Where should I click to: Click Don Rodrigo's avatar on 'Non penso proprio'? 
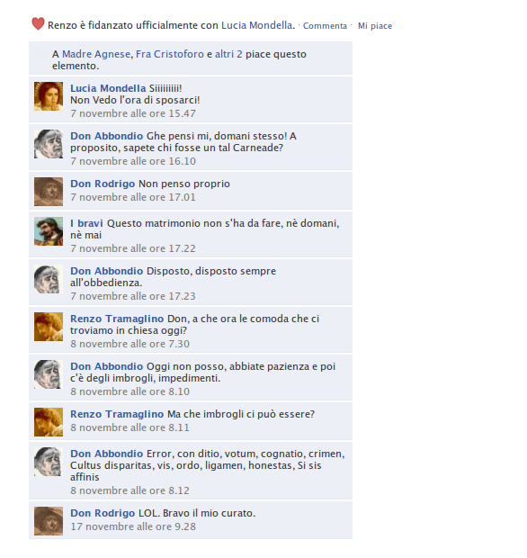(x=49, y=192)
